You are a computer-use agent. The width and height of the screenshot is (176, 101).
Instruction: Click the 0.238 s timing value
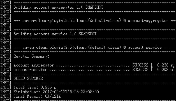tap(165, 65)
